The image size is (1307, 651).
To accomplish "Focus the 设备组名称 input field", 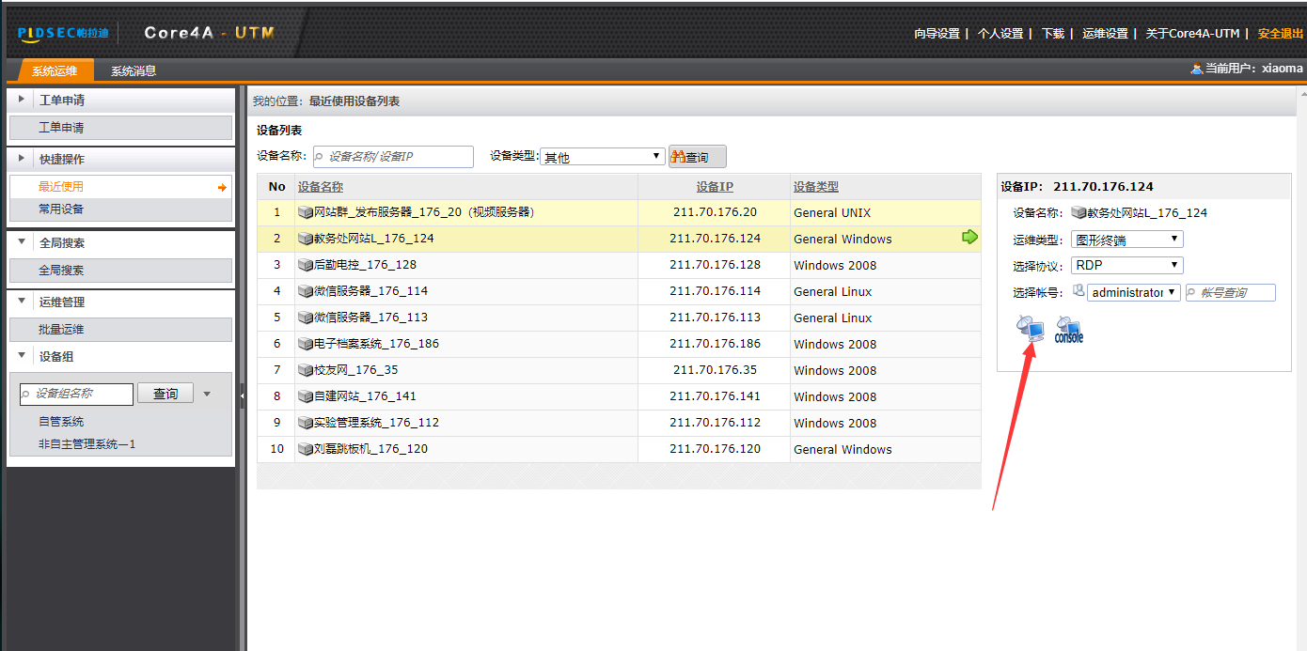I will click(76, 394).
